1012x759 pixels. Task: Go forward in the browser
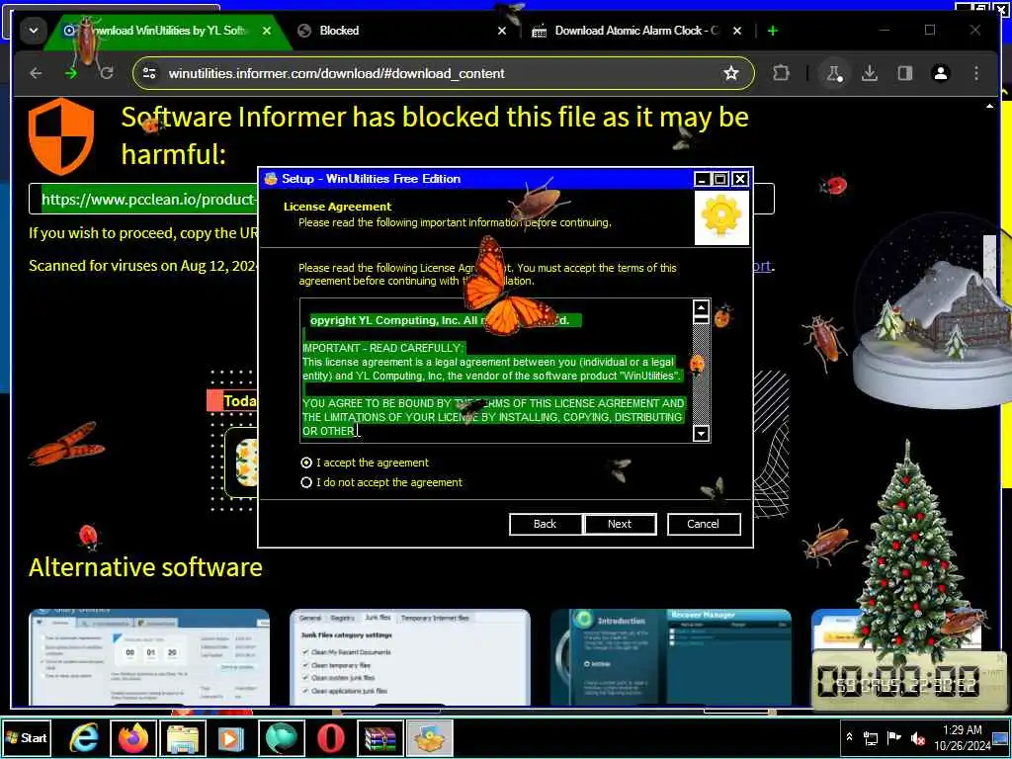click(71, 73)
